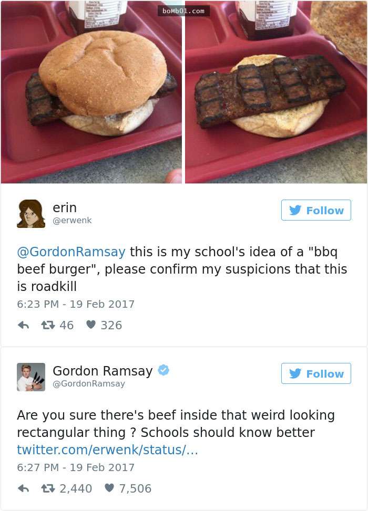Screen dimensions: 368x511
Task: Retweet Gordon Ramsay's tweet with 2,440 retweets
Action: pyautogui.click(x=48, y=488)
